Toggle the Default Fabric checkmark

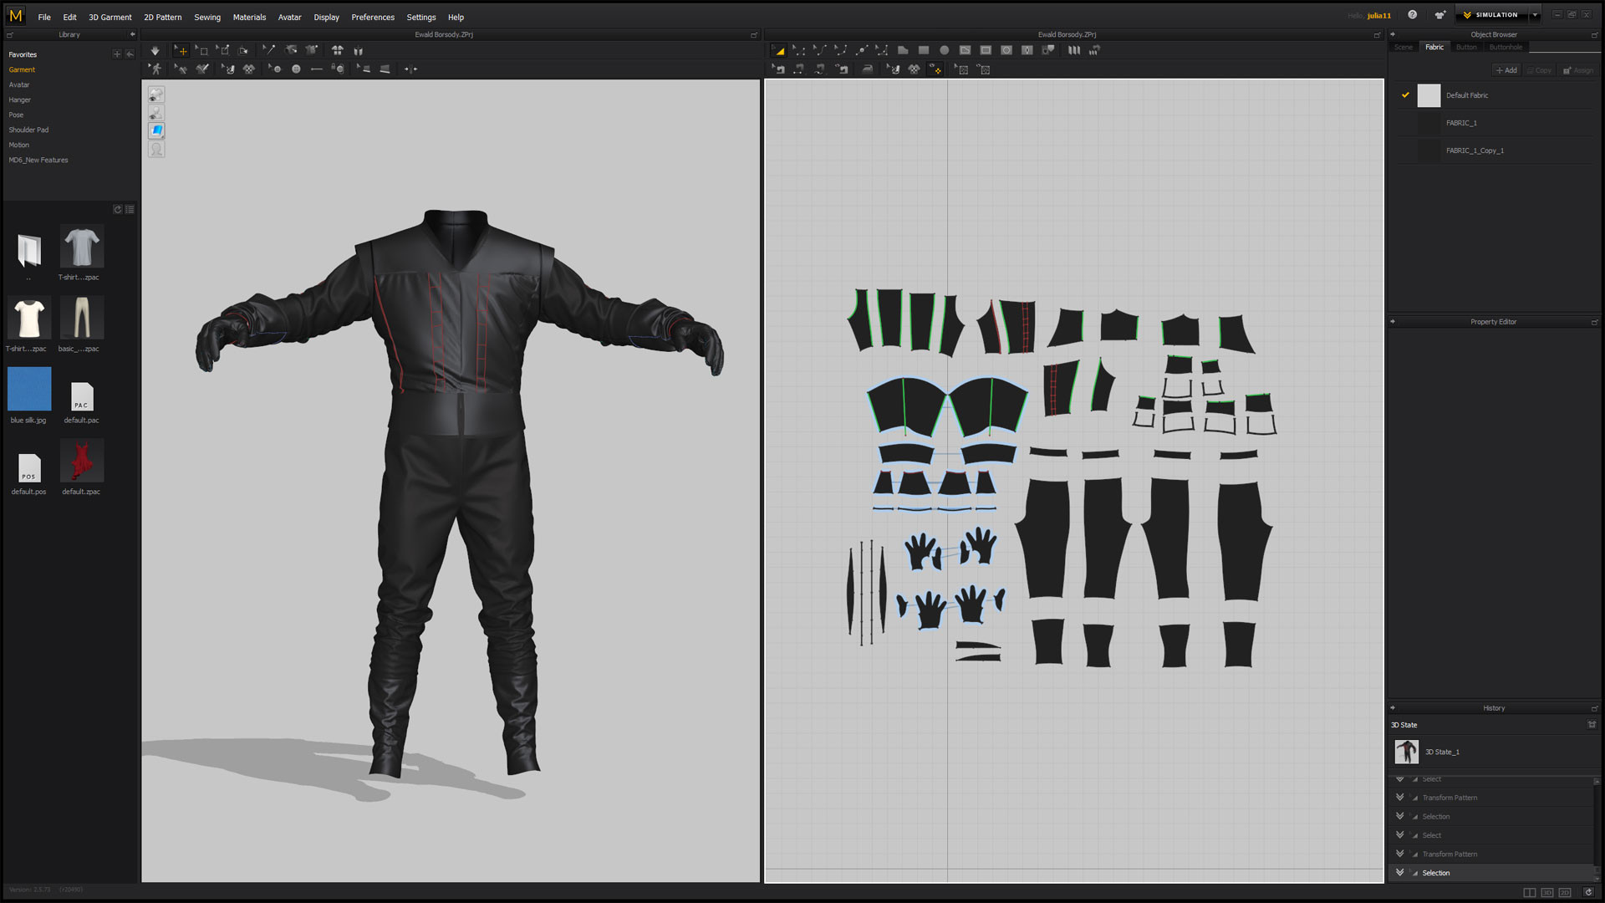tap(1405, 95)
